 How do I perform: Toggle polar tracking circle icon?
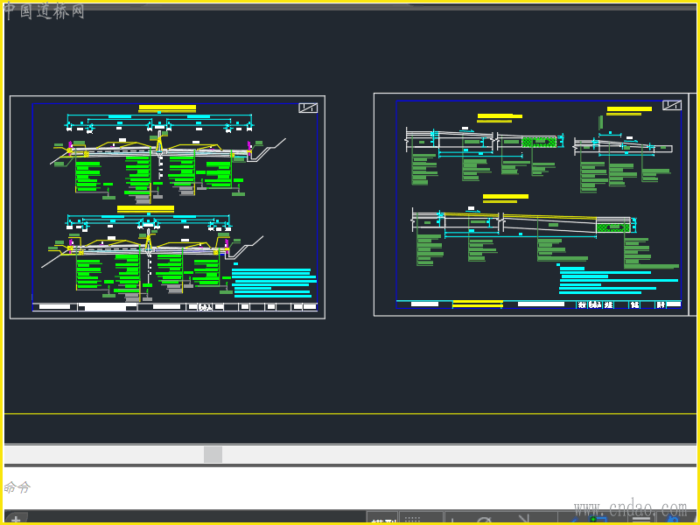pyautogui.click(x=485, y=519)
